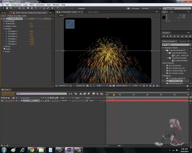Select the Zoom magnifier tool
The width and height of the screenshot is (192, 153).
tap(11, 8)
